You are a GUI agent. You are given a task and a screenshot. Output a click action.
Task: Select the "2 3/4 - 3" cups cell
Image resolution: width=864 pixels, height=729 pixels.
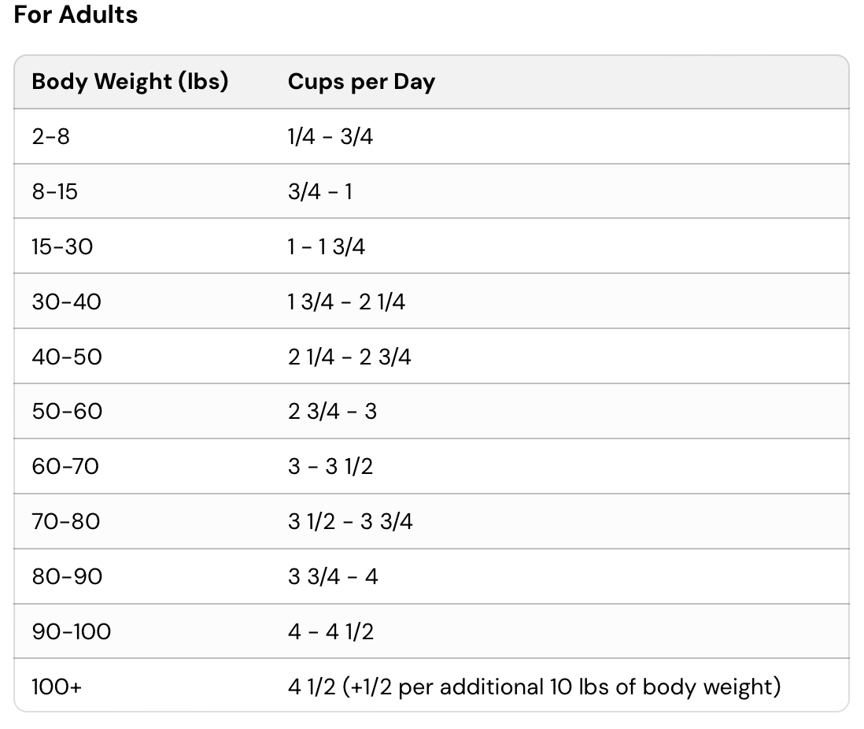click(x=332, y=412)
